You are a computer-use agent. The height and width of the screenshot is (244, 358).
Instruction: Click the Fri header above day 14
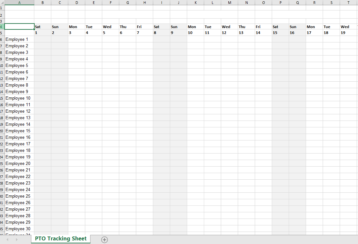(263, 27)
